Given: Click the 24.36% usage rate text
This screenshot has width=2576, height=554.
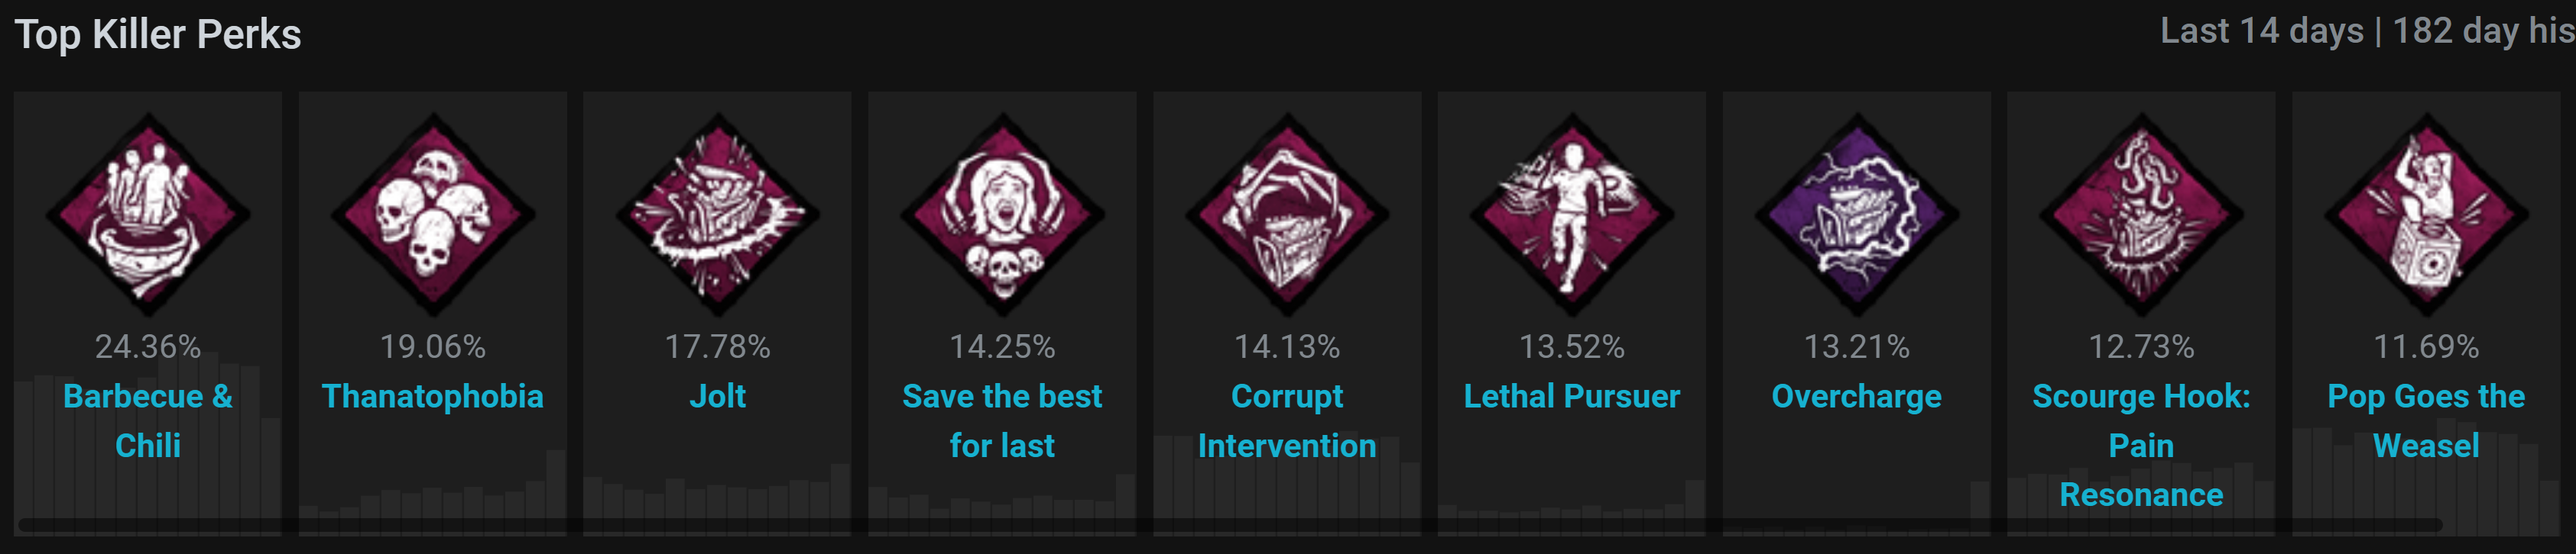Looking at the screenshot, I should [148, 346].
